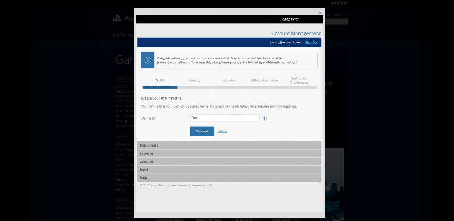454x221 pixels.
Task: Expand the account section
Action: [x=229, y=161]
